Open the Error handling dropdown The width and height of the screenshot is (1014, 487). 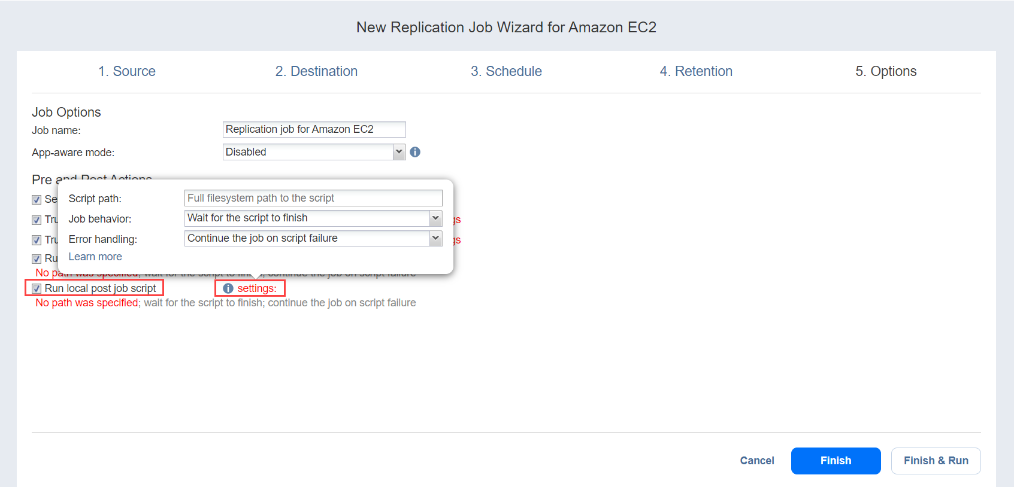pos(435,238)
